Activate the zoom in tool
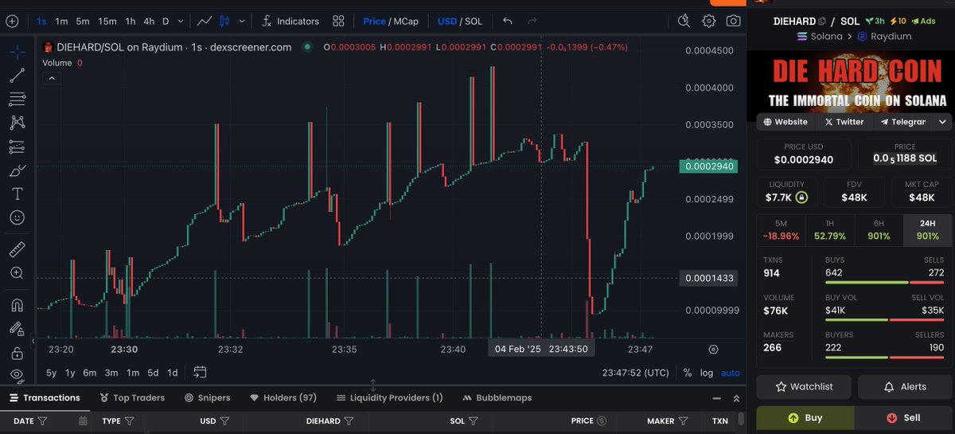 tap(17, 273)
